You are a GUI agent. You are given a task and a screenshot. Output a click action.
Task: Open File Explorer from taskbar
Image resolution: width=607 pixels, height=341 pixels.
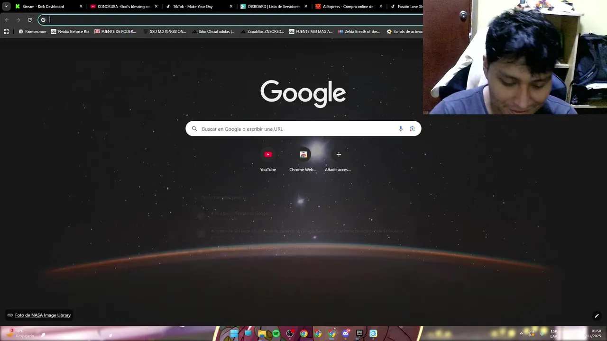262,333
